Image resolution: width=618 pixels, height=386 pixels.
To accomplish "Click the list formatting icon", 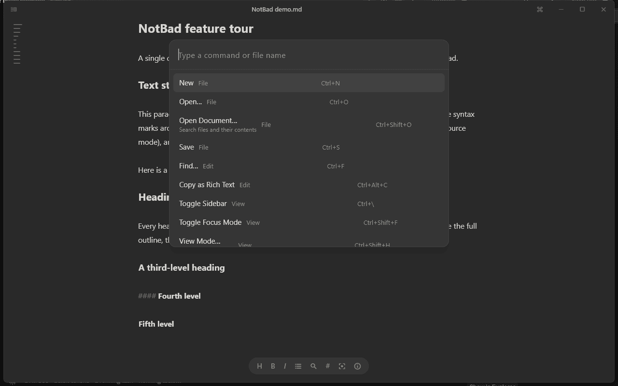I will 298,366.
